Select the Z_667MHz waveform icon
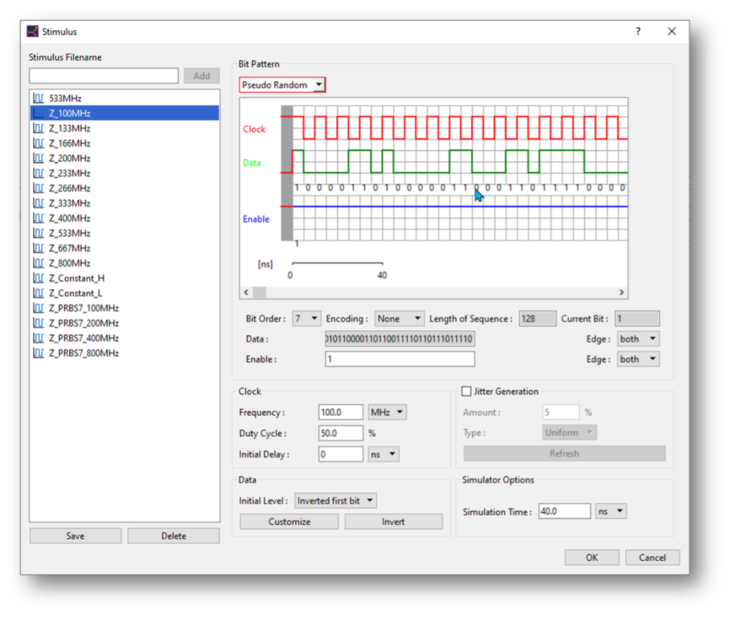The image size is (732, 617). [x=39, y=248]
